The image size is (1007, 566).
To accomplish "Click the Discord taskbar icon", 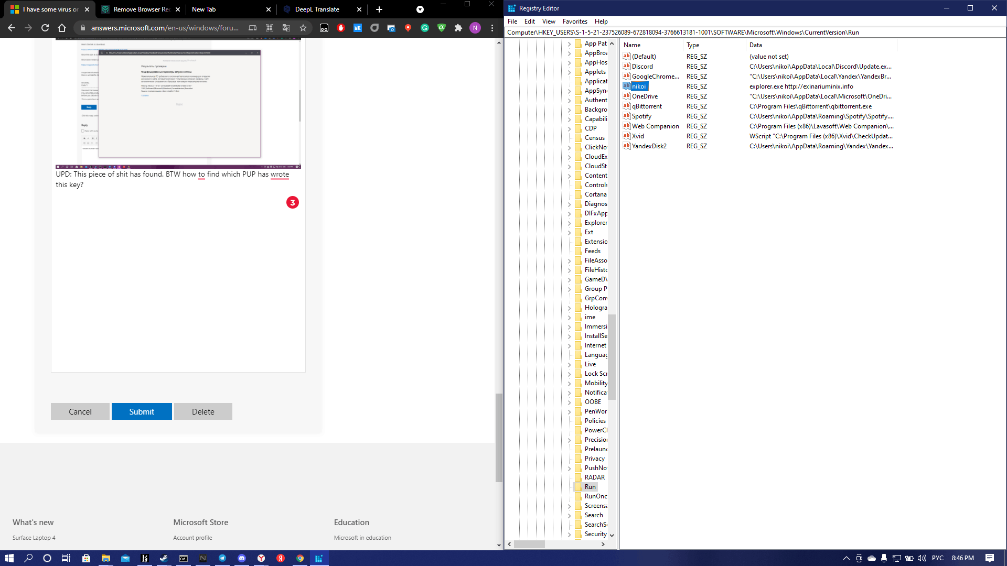I will [x=241, y=558].
